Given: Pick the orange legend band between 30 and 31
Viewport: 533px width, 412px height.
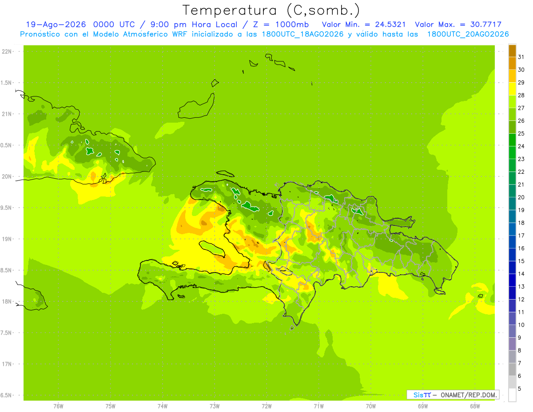Looking at the screenshot, I should 512,64.
